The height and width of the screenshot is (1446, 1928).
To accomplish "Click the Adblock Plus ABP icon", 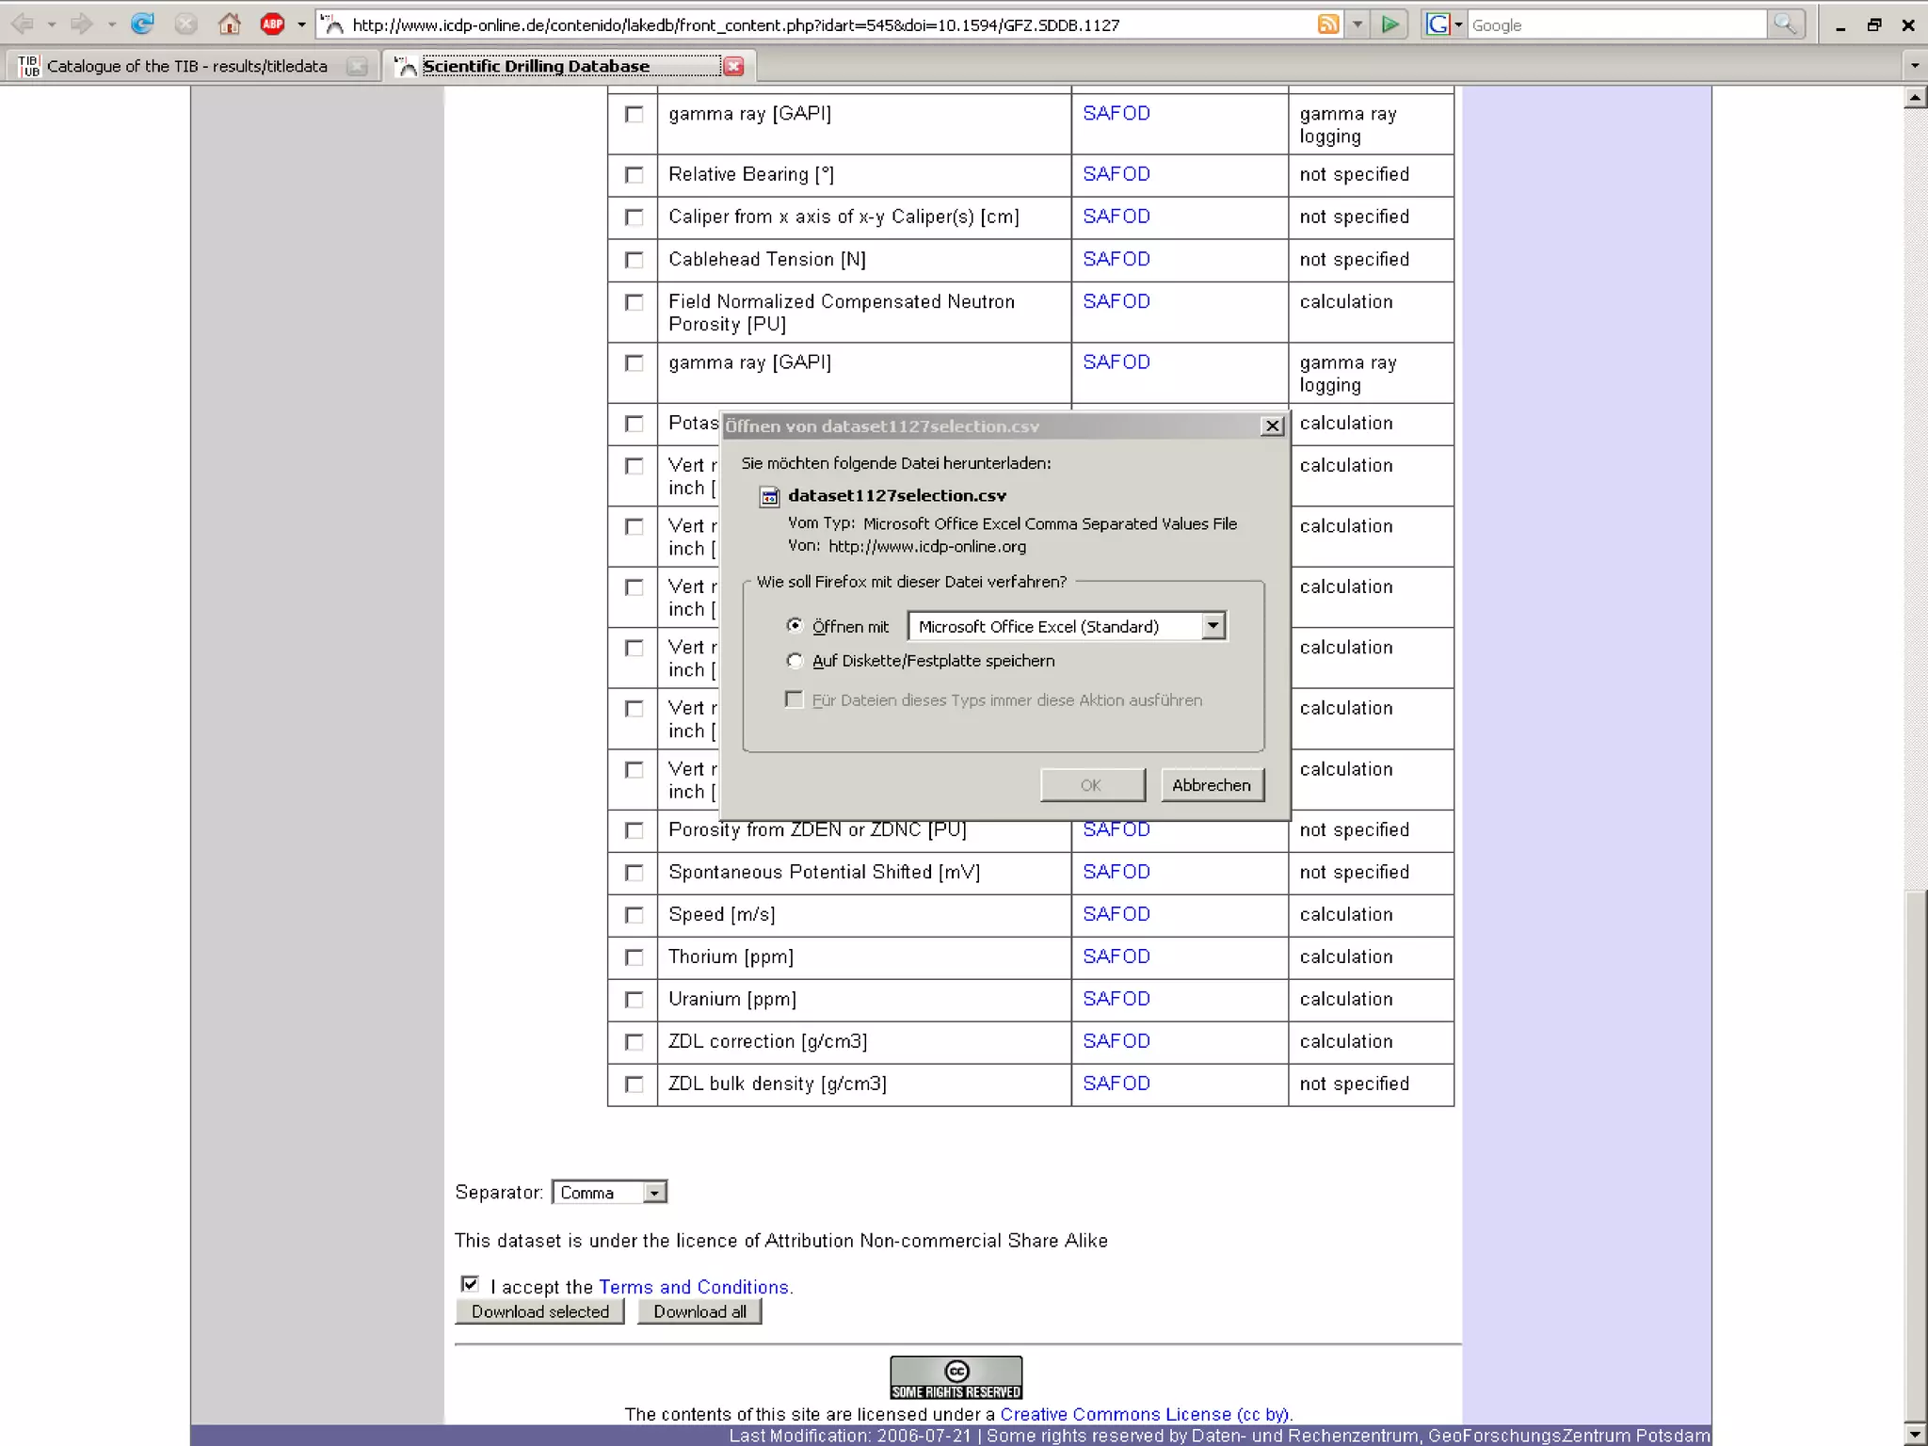I will coord(272,24).
